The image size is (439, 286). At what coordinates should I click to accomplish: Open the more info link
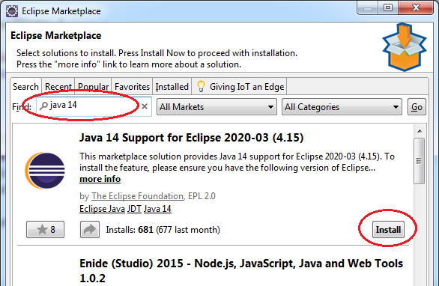tap(100, 179)
